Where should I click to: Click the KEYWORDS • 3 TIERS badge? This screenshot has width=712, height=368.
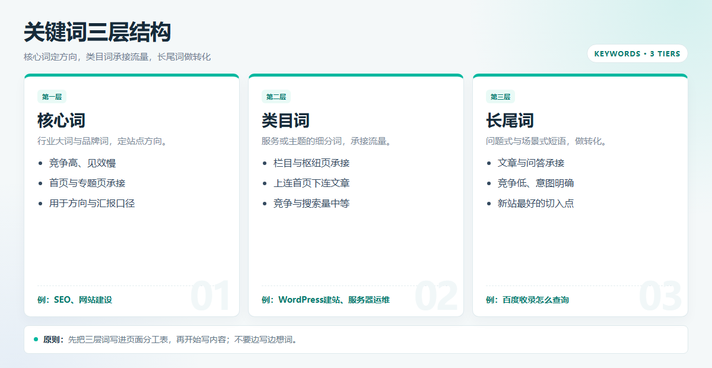pyautogui.click(x=637, y=53)
